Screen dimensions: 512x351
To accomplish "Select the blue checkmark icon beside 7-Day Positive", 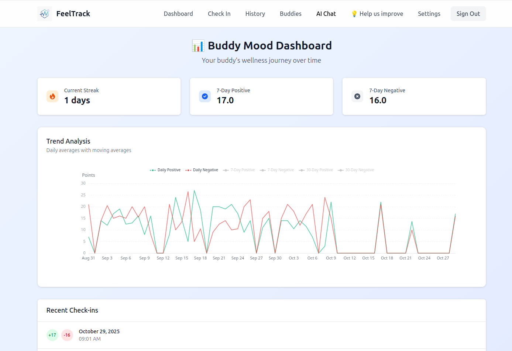I will coord(205,96).
